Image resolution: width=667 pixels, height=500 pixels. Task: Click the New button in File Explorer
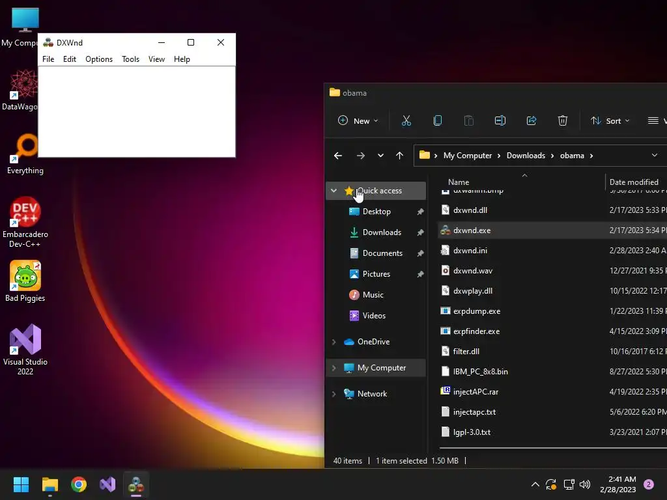point(358,120)
